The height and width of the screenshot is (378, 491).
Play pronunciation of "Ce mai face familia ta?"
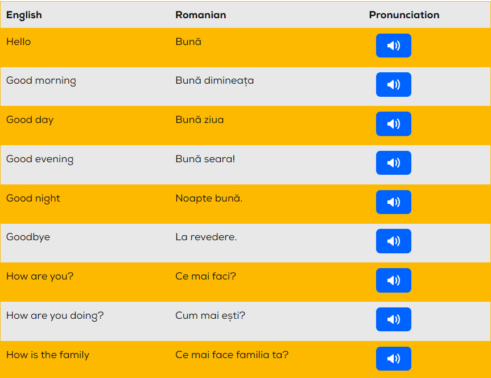coord(393,359)
